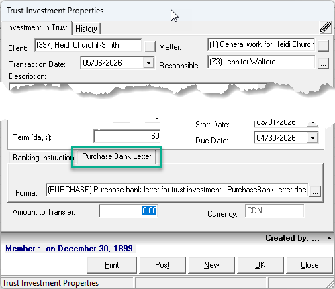Click the Print button
The image size is (335, 289).
111,265
